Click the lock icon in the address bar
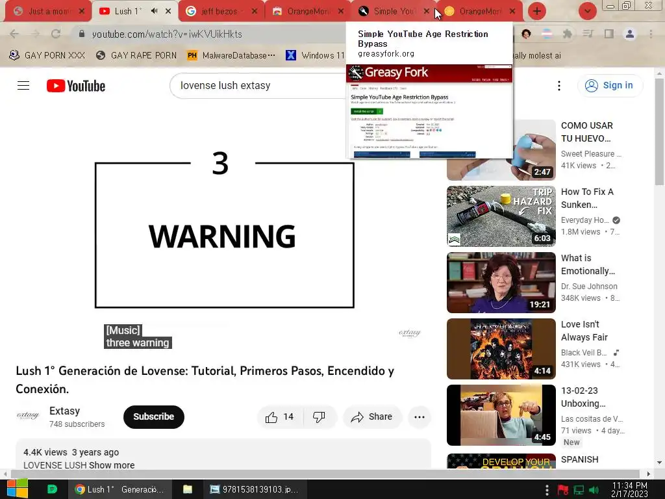The height and width of the screenshot is (499, 665). 82,34
